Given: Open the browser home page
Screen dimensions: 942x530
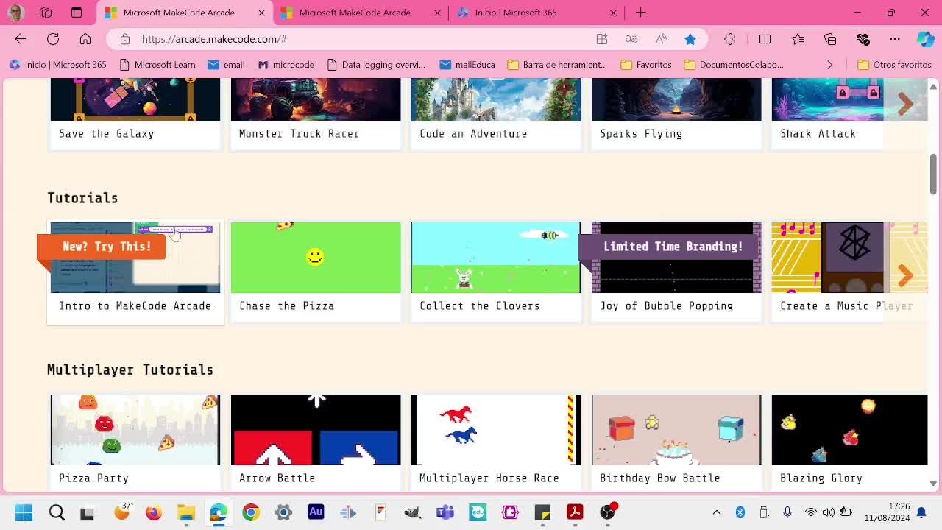Looking at the screenshot, I should click(85, 39).
